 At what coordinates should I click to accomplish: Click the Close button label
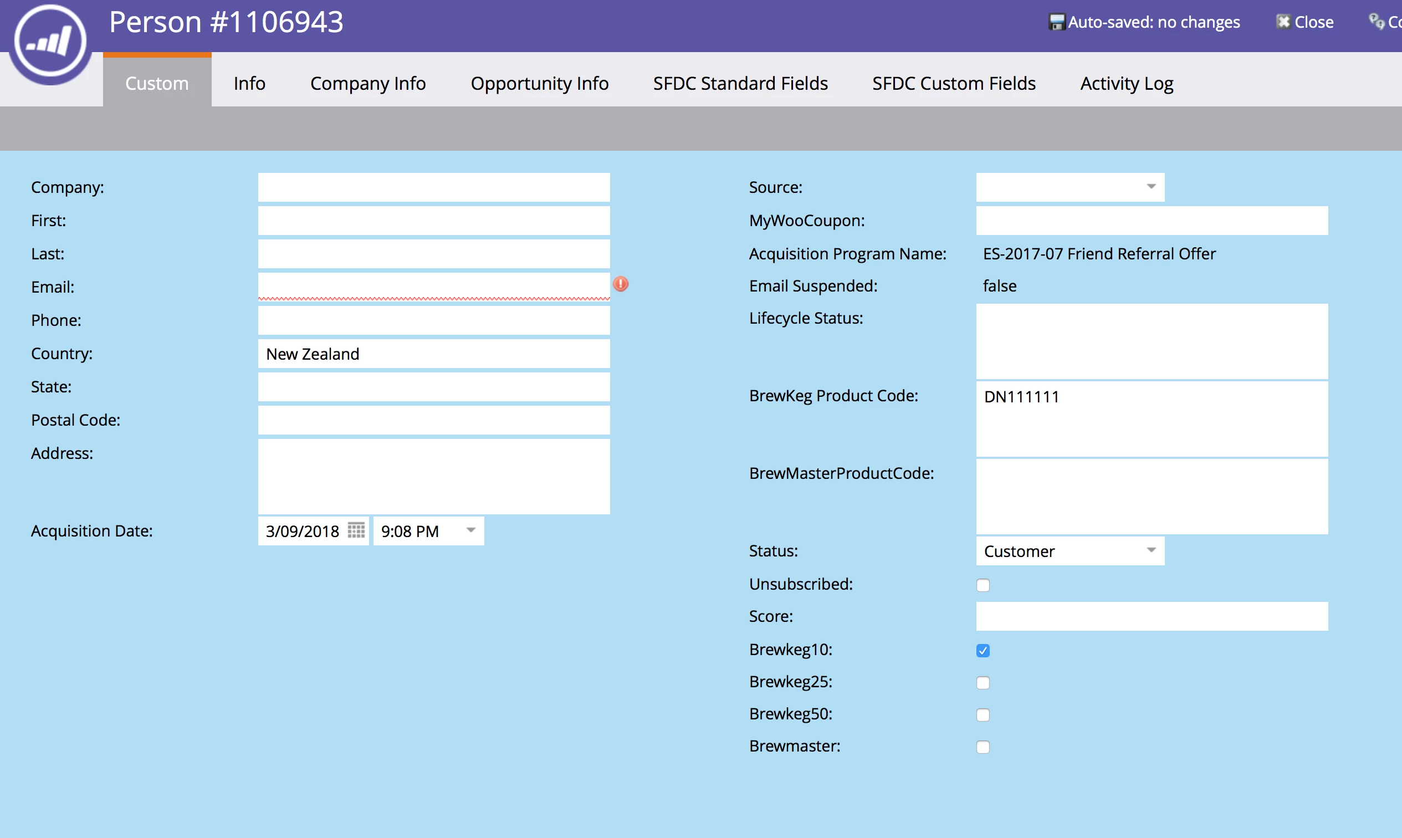(1314, 22)
